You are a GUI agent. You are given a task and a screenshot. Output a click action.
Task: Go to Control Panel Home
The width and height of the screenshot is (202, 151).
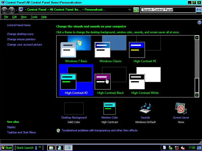click(x=19, y=25)
